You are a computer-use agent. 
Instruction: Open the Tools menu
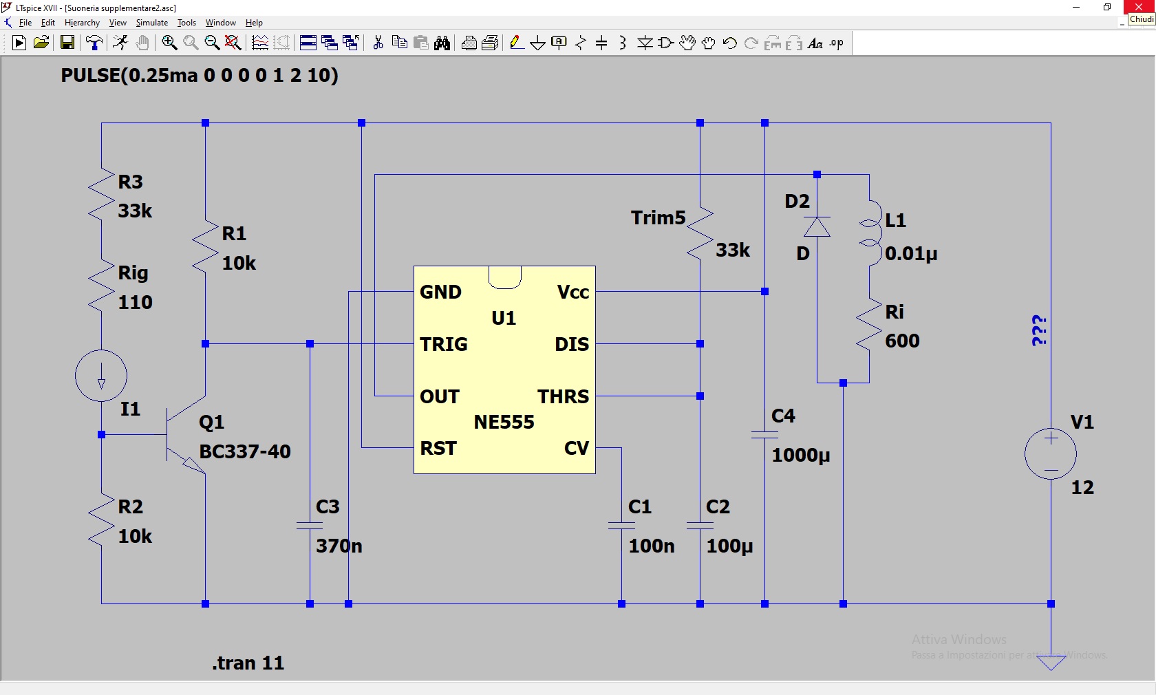(x=186, y=23)
